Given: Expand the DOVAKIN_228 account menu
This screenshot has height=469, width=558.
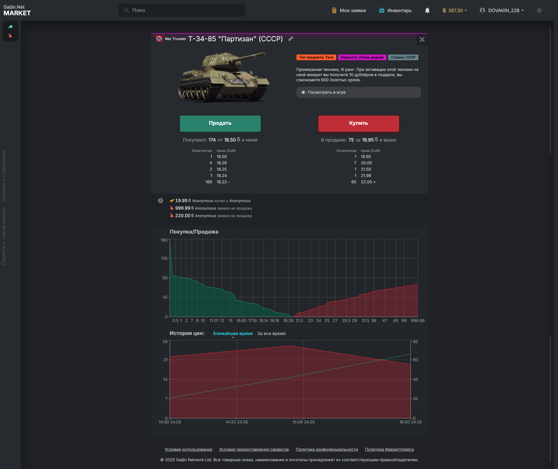Looking at the screenshot, I should tap(501, 10).
